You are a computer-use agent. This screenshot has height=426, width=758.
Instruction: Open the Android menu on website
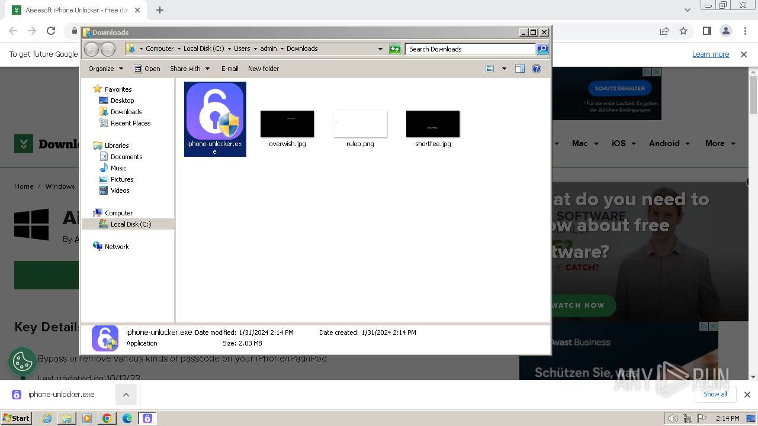(x=669, y=143)
